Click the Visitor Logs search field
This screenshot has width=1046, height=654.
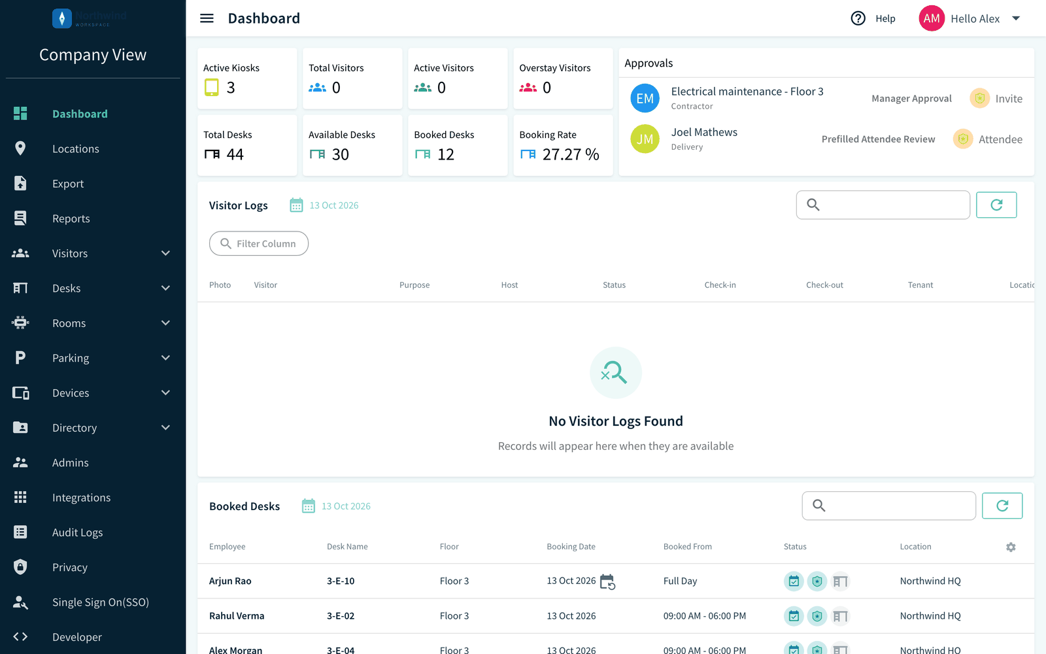(883, 205)
